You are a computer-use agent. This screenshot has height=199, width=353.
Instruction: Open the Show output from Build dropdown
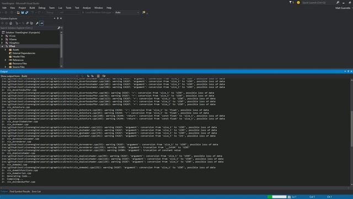click(x=50, y=76)
